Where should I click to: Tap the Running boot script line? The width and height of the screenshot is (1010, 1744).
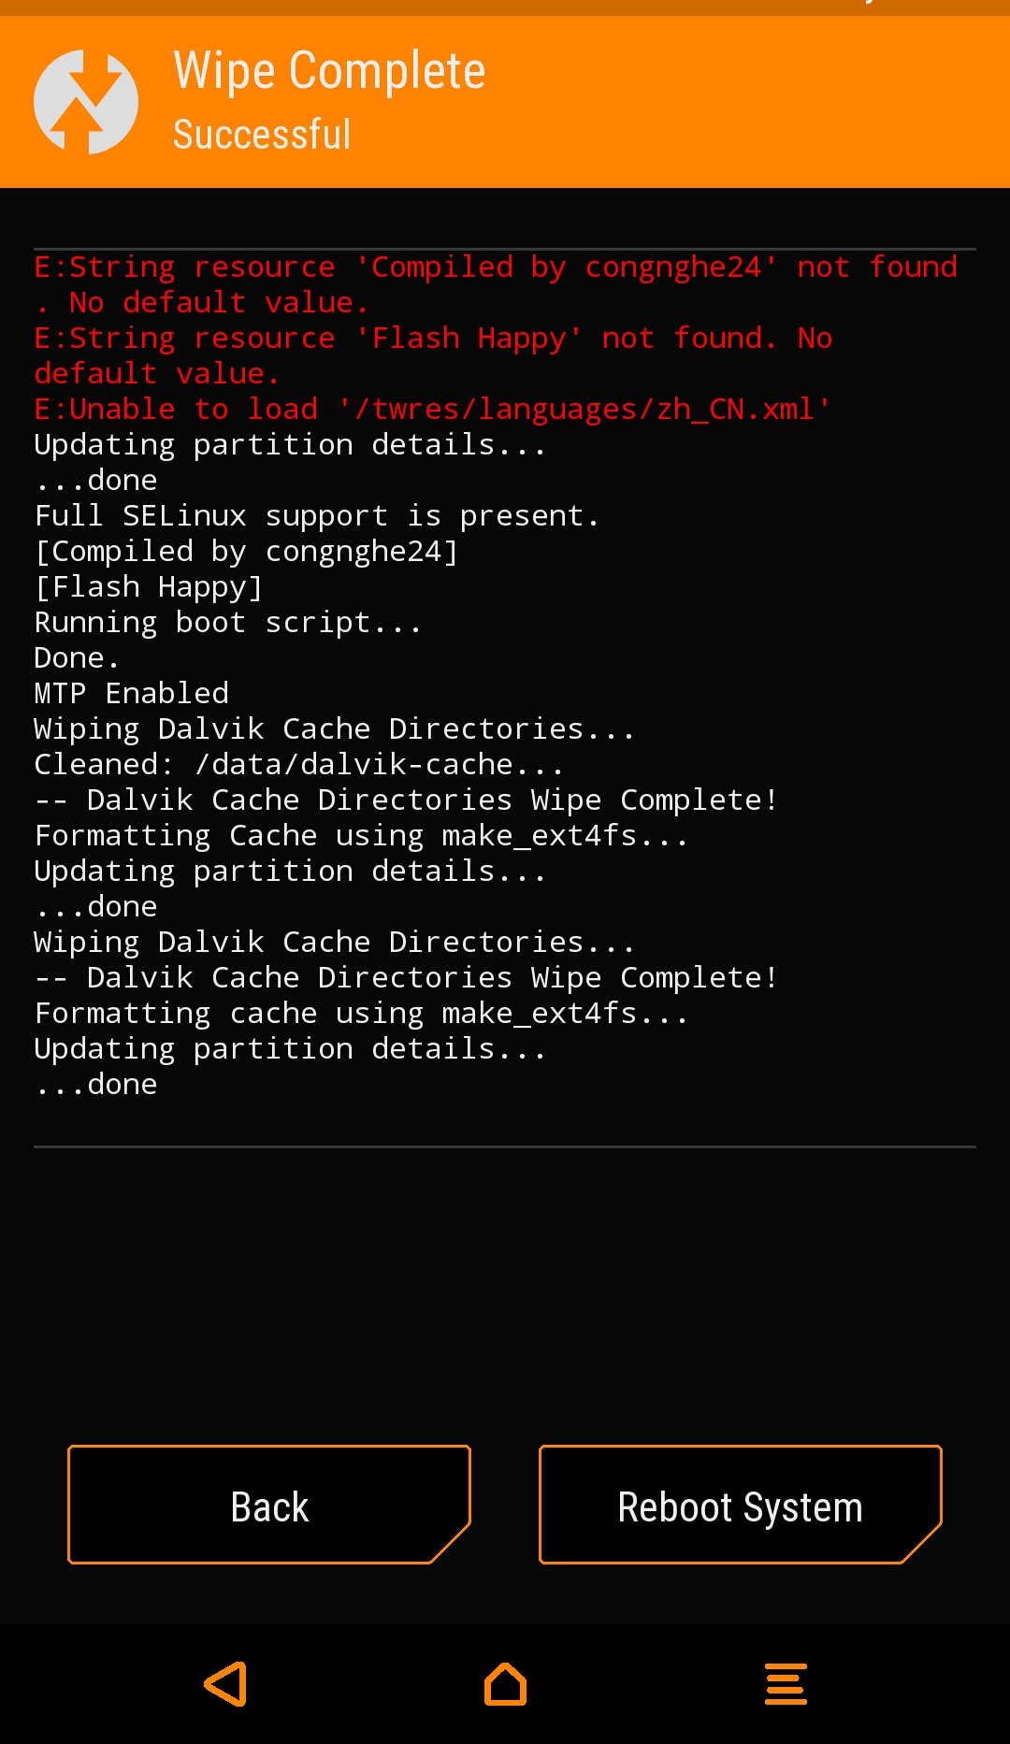click(228, 623)
